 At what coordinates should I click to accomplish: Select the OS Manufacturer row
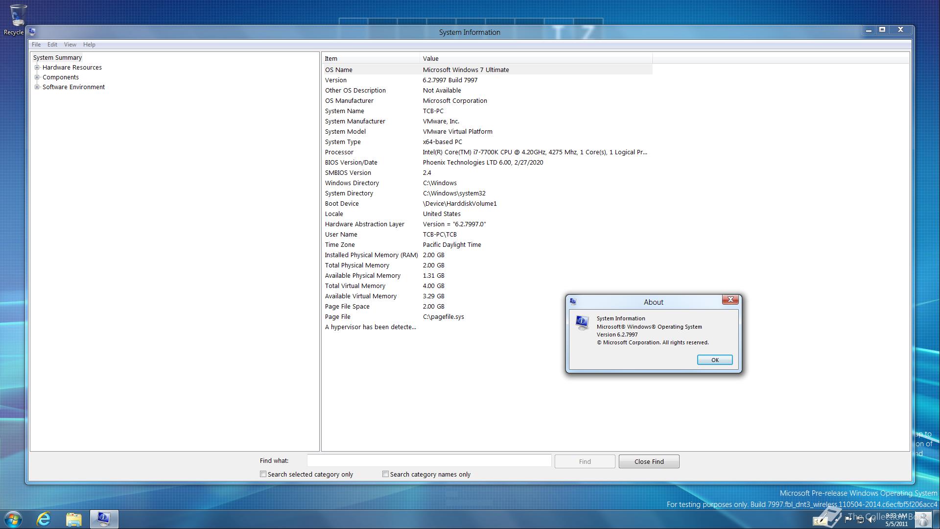point(487,101)
